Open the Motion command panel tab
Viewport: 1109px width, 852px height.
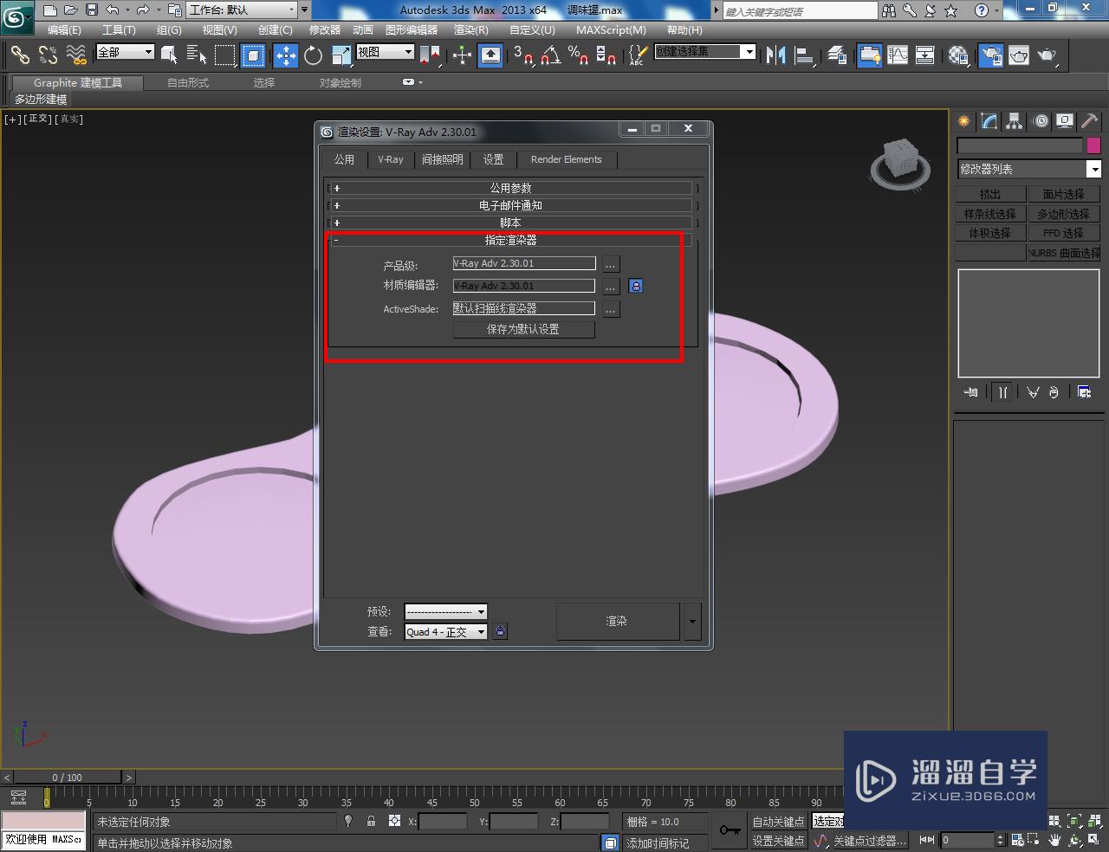(x=1040, y=121)
